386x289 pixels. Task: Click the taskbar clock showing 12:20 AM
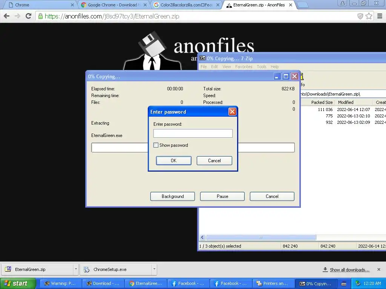pos(372,283)
